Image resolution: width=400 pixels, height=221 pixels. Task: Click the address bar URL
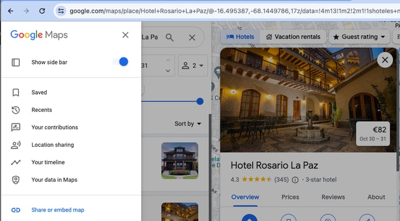234,11
